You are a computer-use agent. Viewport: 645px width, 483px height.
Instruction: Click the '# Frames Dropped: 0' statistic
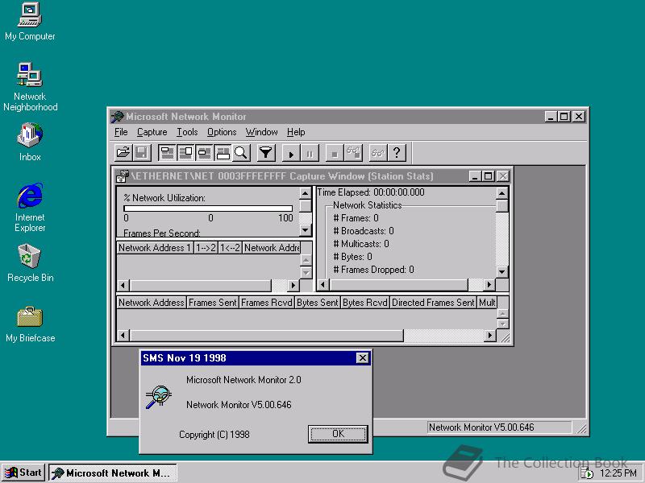(x=373, y=270)
